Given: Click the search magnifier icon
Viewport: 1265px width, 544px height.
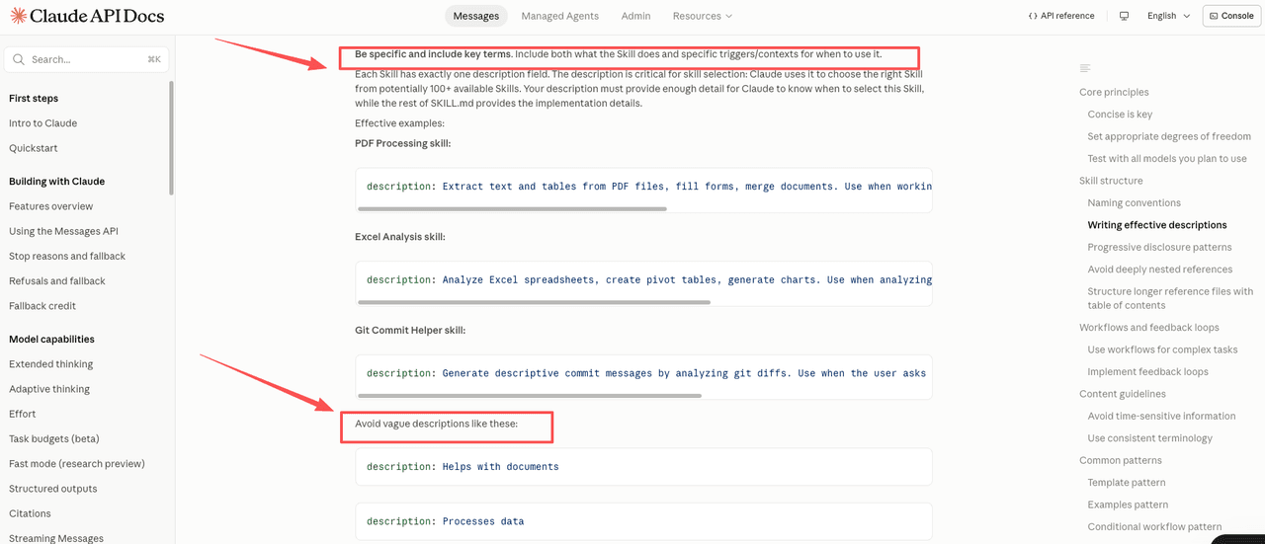Looking at the screenshot, I should coord(19,59).
